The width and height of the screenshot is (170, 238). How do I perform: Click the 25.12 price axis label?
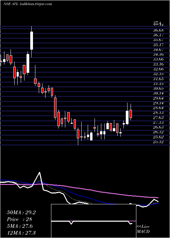tap(158, 142)
